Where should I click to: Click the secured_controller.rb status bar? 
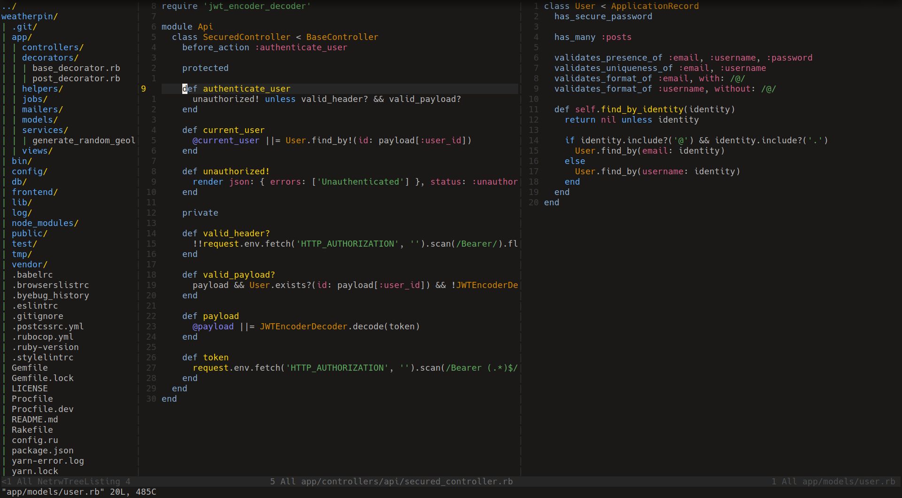[391, 481]
